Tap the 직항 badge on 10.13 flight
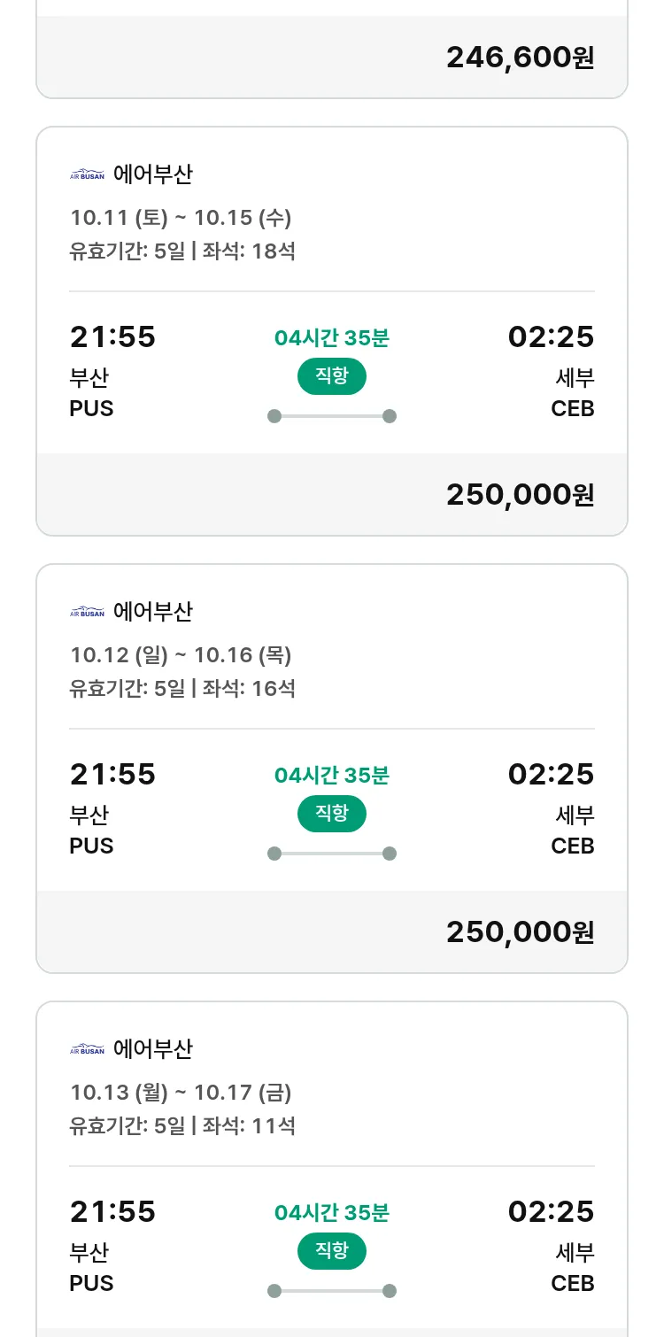664x1337 pixels. coord(331,1251)
